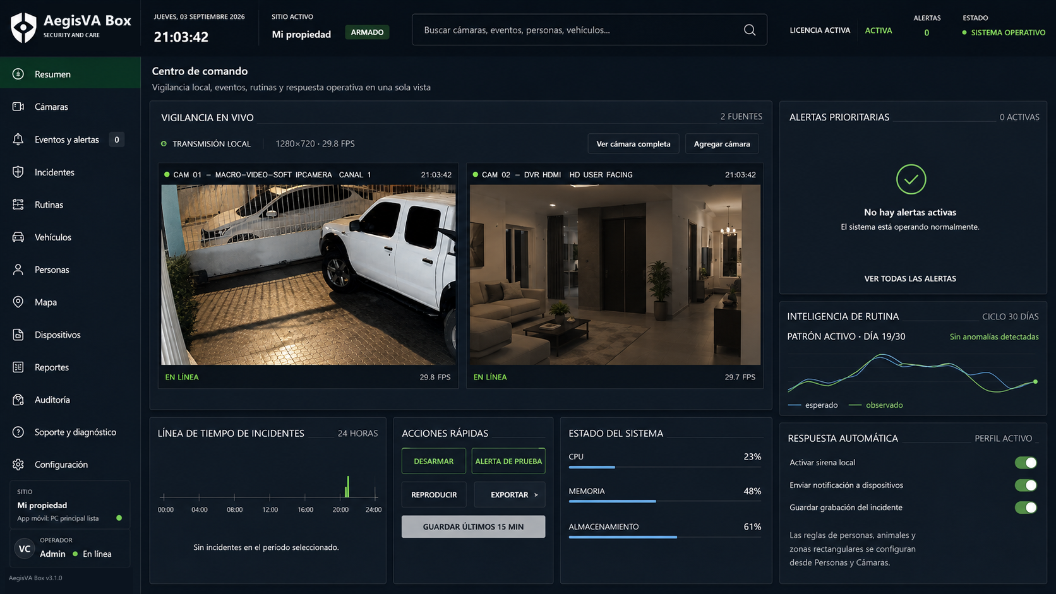Open Rutinas menu label
Image resolution: width=1056 pixels, height=594 pixels.
point(49,205)
